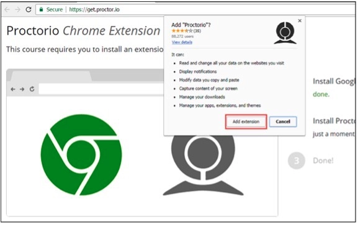This screenshot has width=358, height=225.
Task: Click 'Read and change all your data' permission
Action: (x=231, y=63)
